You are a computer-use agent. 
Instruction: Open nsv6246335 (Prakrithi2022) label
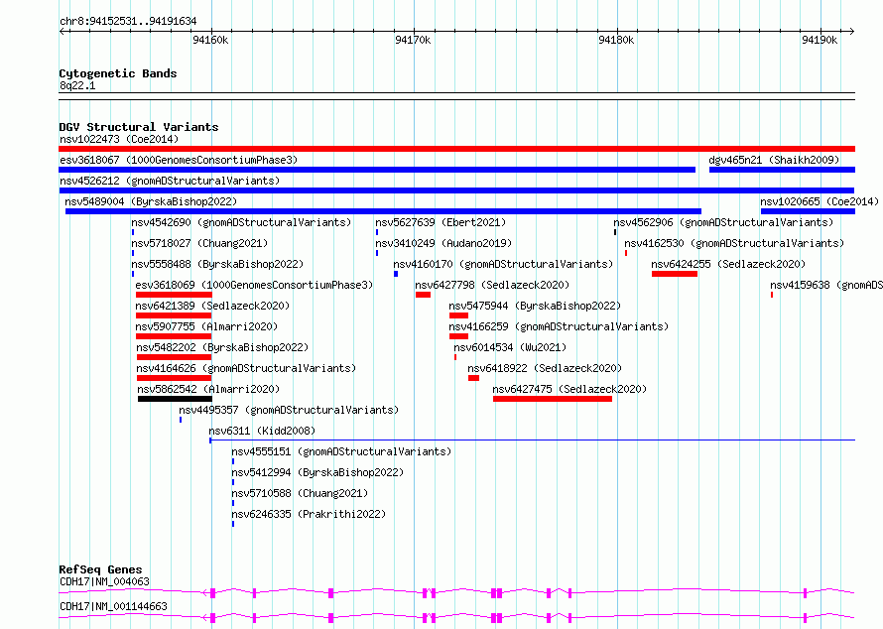tap(309, 514)
